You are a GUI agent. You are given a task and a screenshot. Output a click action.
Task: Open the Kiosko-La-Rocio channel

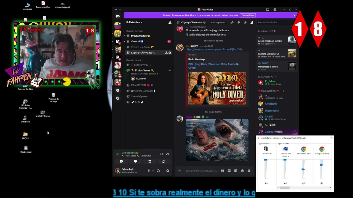[x=148, y=47]
